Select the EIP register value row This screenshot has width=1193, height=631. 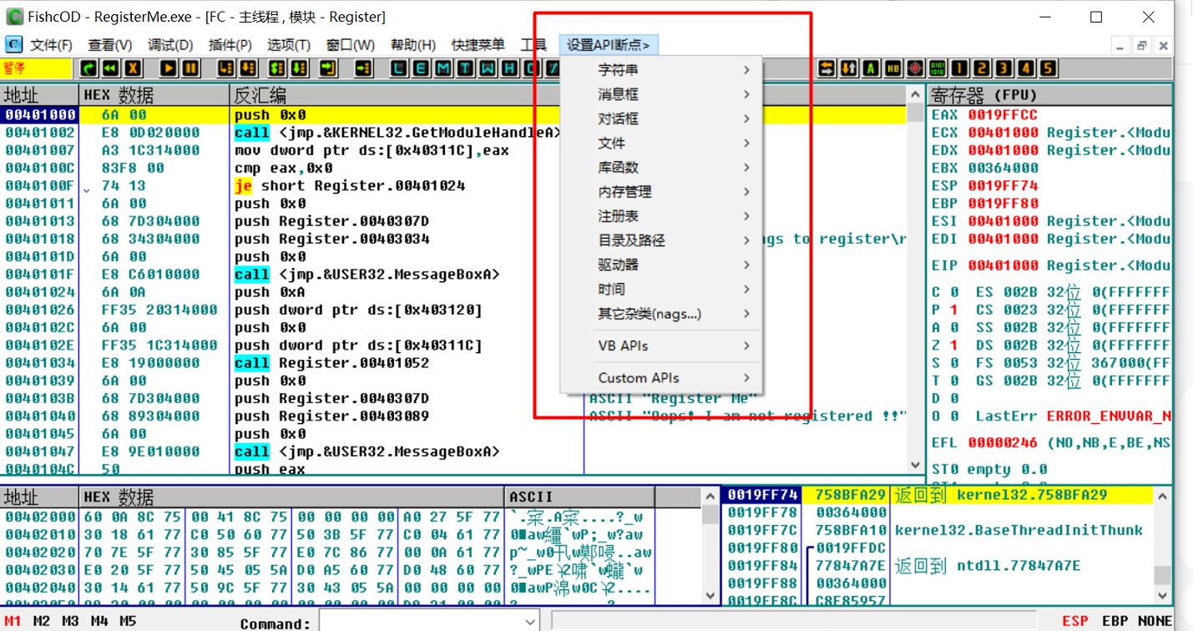click(x=1051, y=265)
